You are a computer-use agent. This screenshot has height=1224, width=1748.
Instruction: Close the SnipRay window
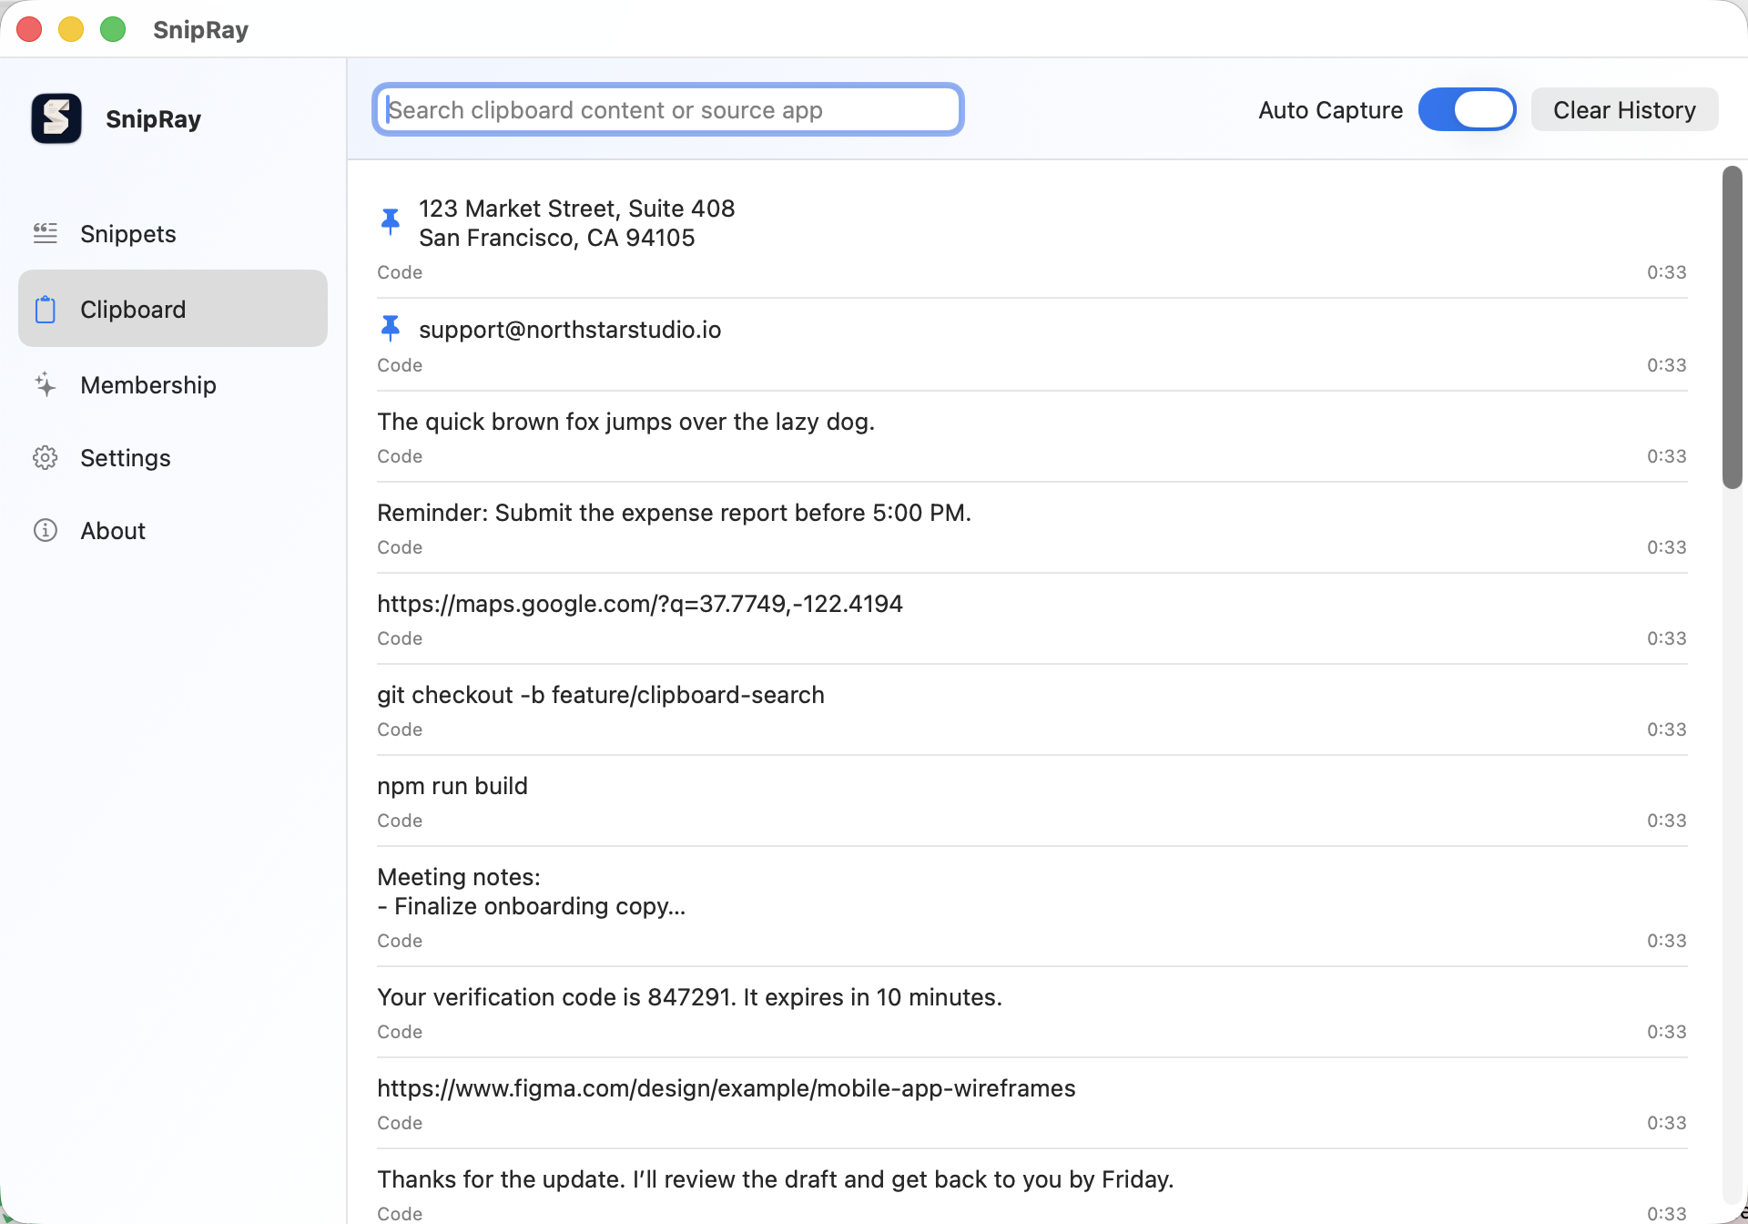[29, 29]
